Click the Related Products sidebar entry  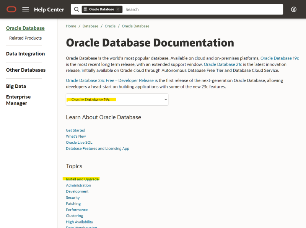click(26, 38)
